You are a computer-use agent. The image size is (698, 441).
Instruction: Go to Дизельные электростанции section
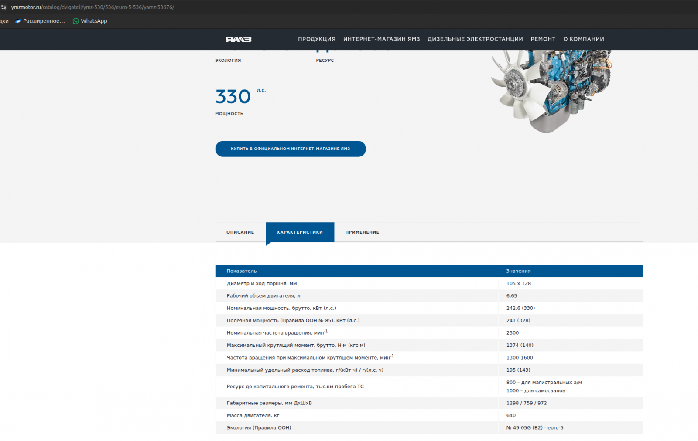coord(475,39)
